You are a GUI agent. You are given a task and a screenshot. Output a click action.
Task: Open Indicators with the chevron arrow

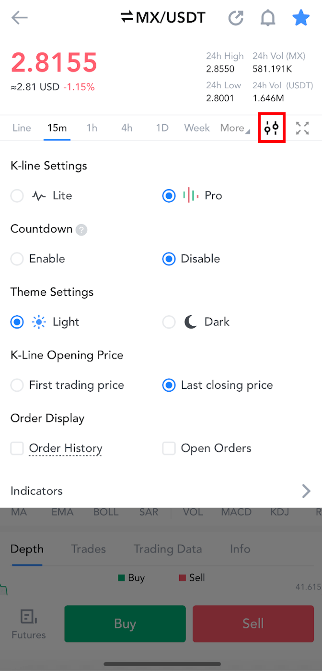click(306, 491)
